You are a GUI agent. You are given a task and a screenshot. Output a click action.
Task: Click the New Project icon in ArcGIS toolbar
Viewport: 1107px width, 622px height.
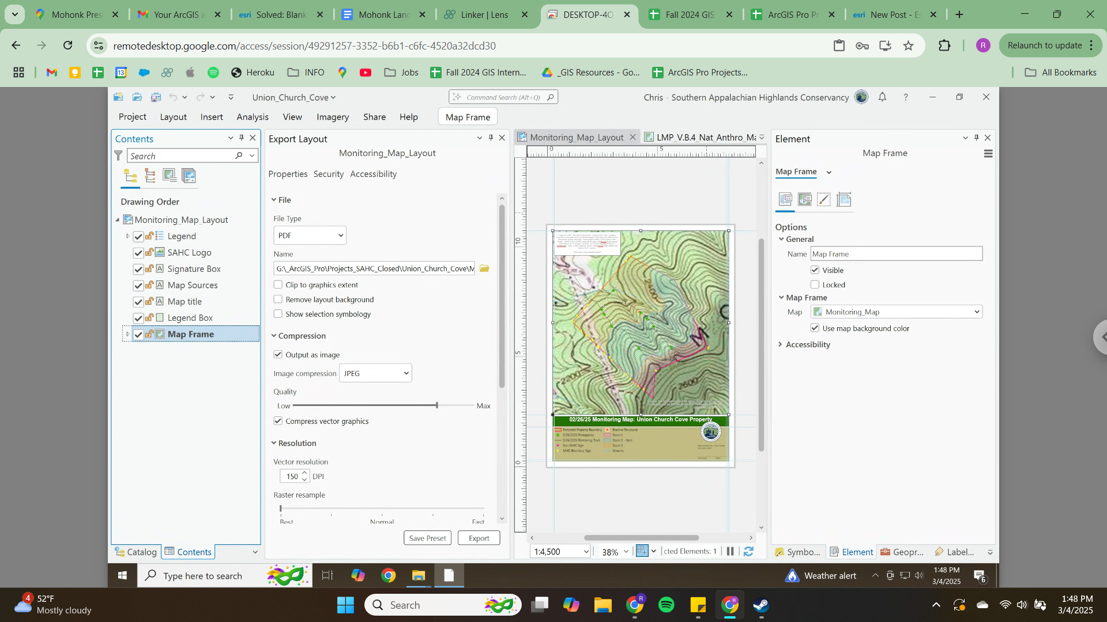118,97
